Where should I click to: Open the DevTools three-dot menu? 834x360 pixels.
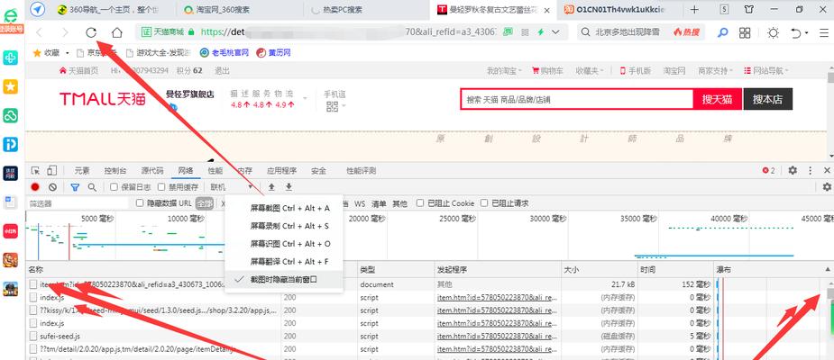click(x=810, y=170)
